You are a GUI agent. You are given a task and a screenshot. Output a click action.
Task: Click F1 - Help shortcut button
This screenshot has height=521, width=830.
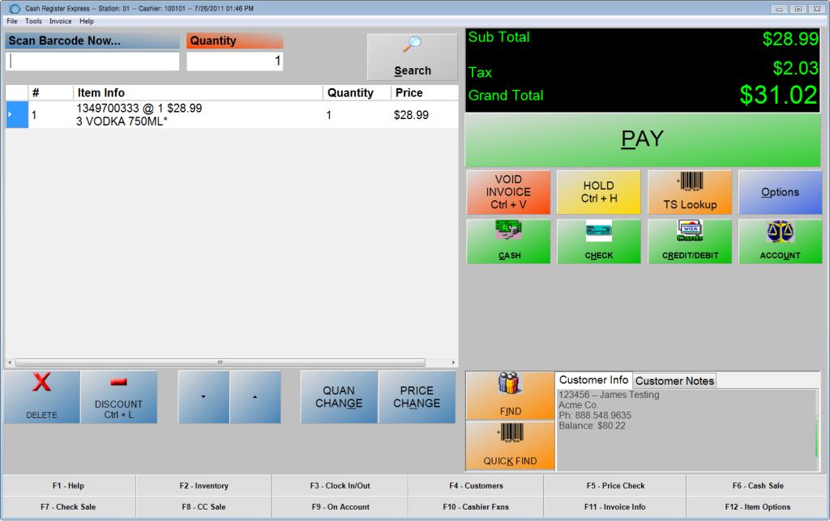69,485
